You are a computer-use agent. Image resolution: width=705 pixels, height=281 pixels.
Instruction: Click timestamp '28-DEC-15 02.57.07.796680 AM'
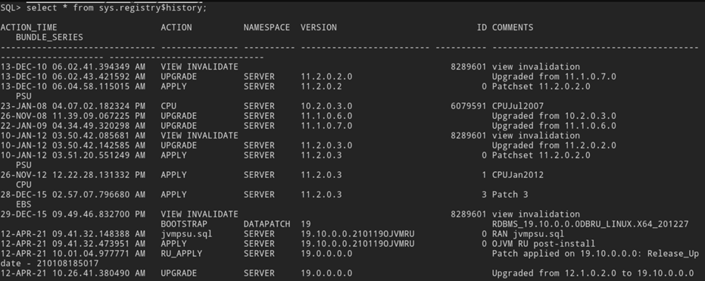click(x=73, y=195)
